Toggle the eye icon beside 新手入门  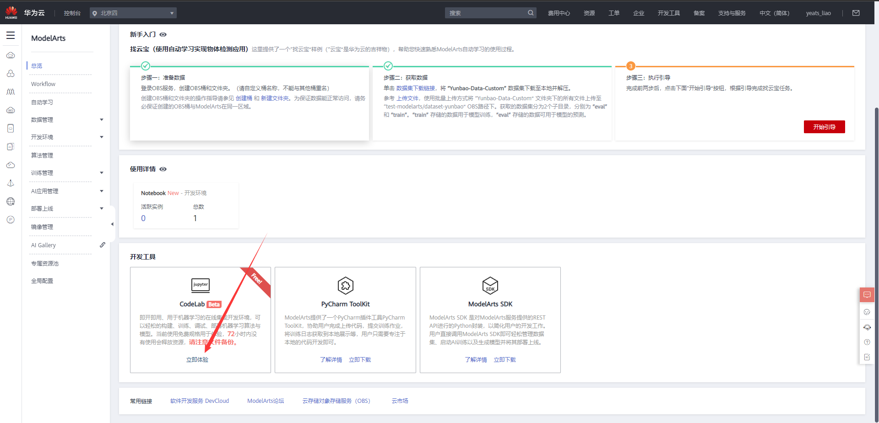coord(163,34)
